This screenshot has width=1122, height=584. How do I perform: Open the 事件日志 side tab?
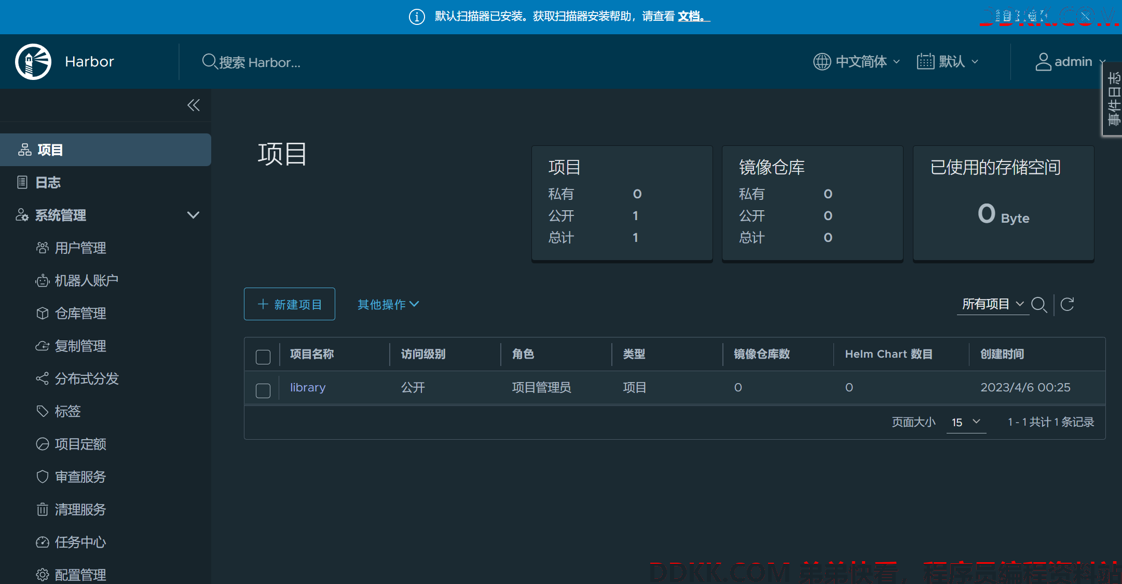tap(1113, 99)
